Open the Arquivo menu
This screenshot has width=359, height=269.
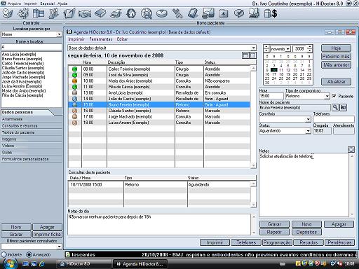tap(14, 4)
